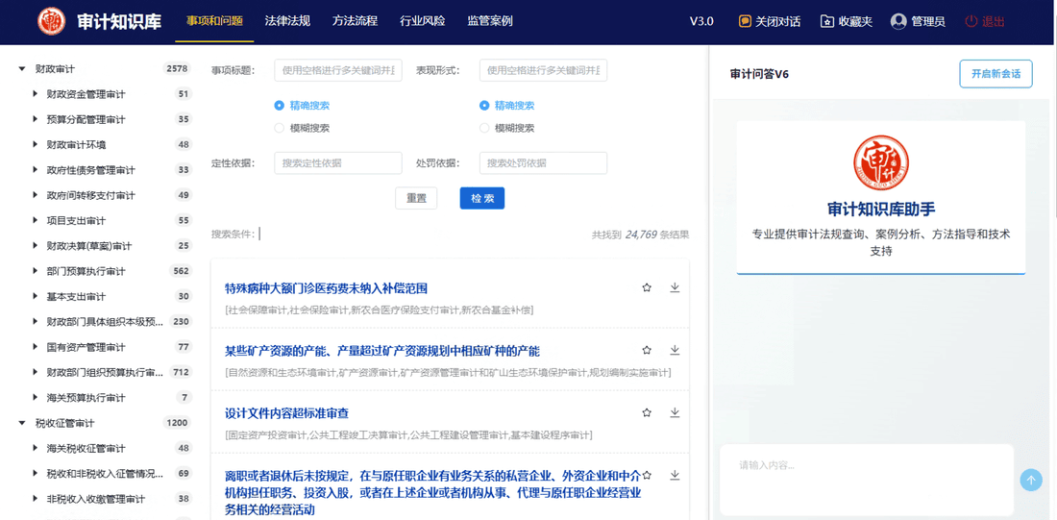Viewport: 1057px width, 520px height.
Task: Collapse the 财政审计 tree node
Action: (22, 69)
